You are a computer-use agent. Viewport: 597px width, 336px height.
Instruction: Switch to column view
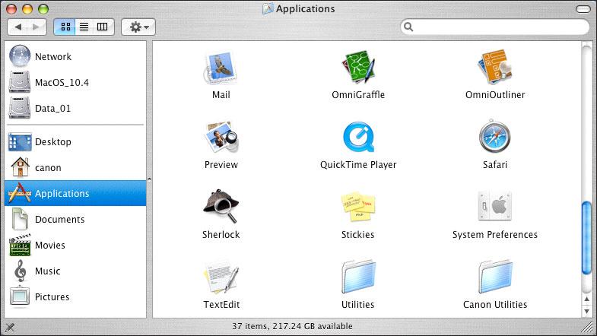[103, 27]
